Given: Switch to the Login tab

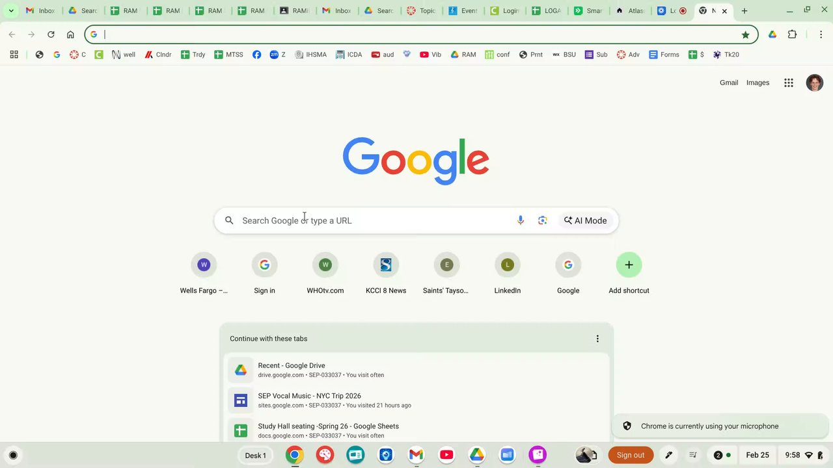Looking at the screenshot, I should 504,10.
